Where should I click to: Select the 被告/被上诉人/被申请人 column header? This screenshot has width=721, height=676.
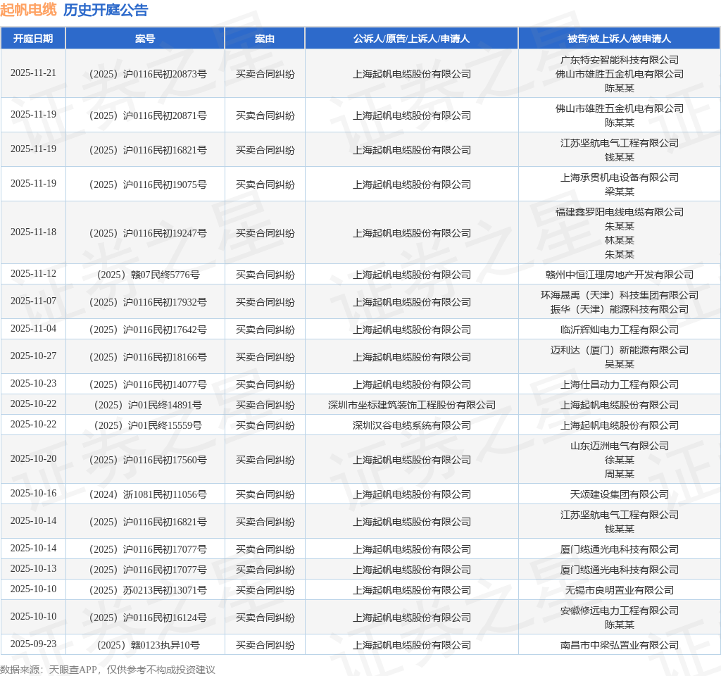(620, 39)
